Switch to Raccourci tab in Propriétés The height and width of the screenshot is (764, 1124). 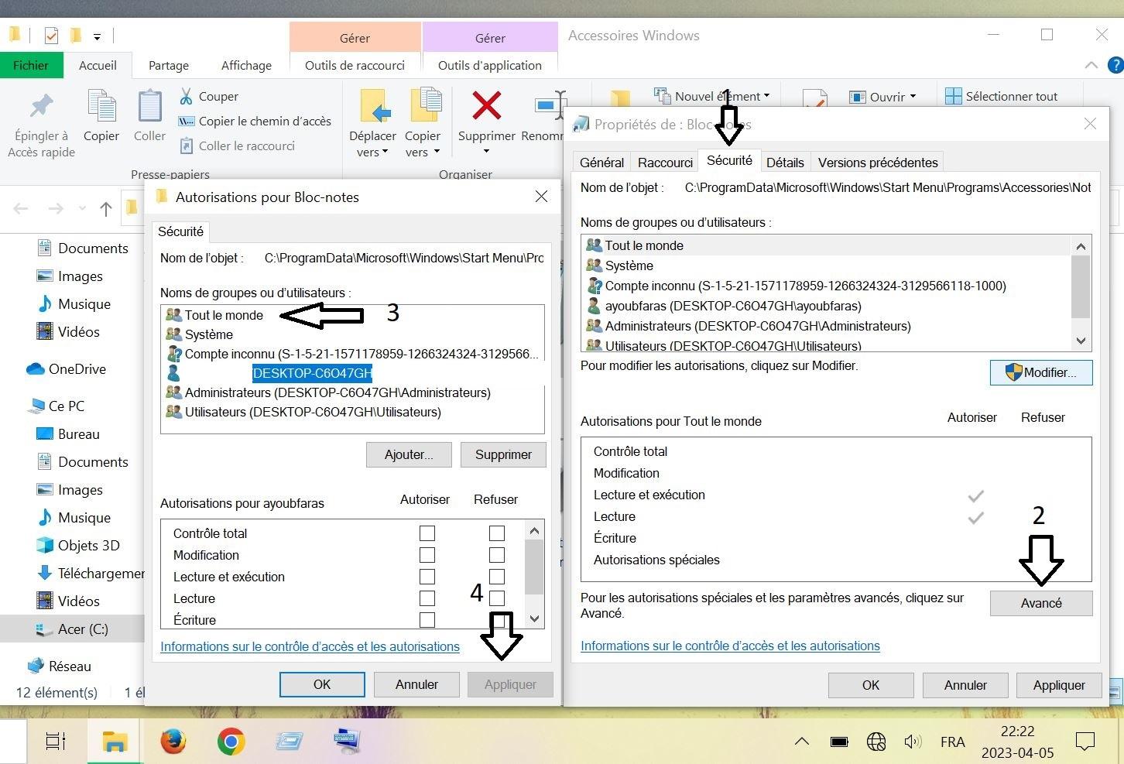[665, 163]
